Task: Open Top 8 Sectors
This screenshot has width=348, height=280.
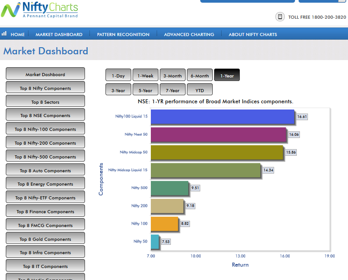Action: point(45,101)
